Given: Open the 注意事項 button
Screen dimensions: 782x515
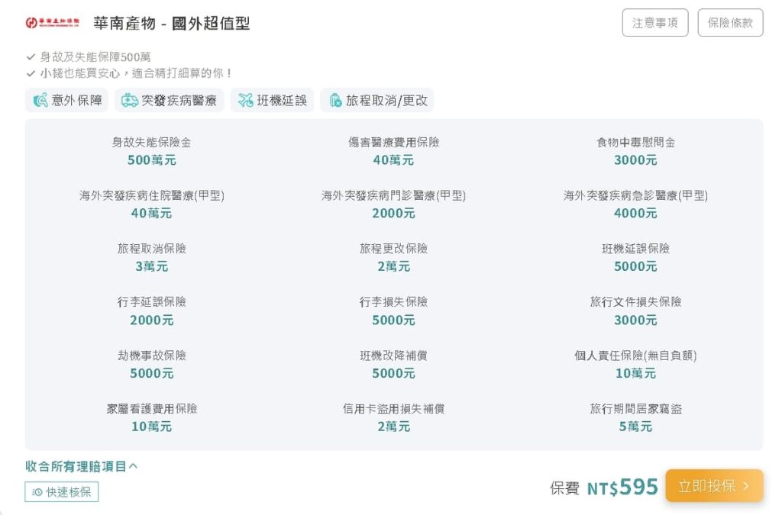Looking at the screenshot, I should coord(654,22).
